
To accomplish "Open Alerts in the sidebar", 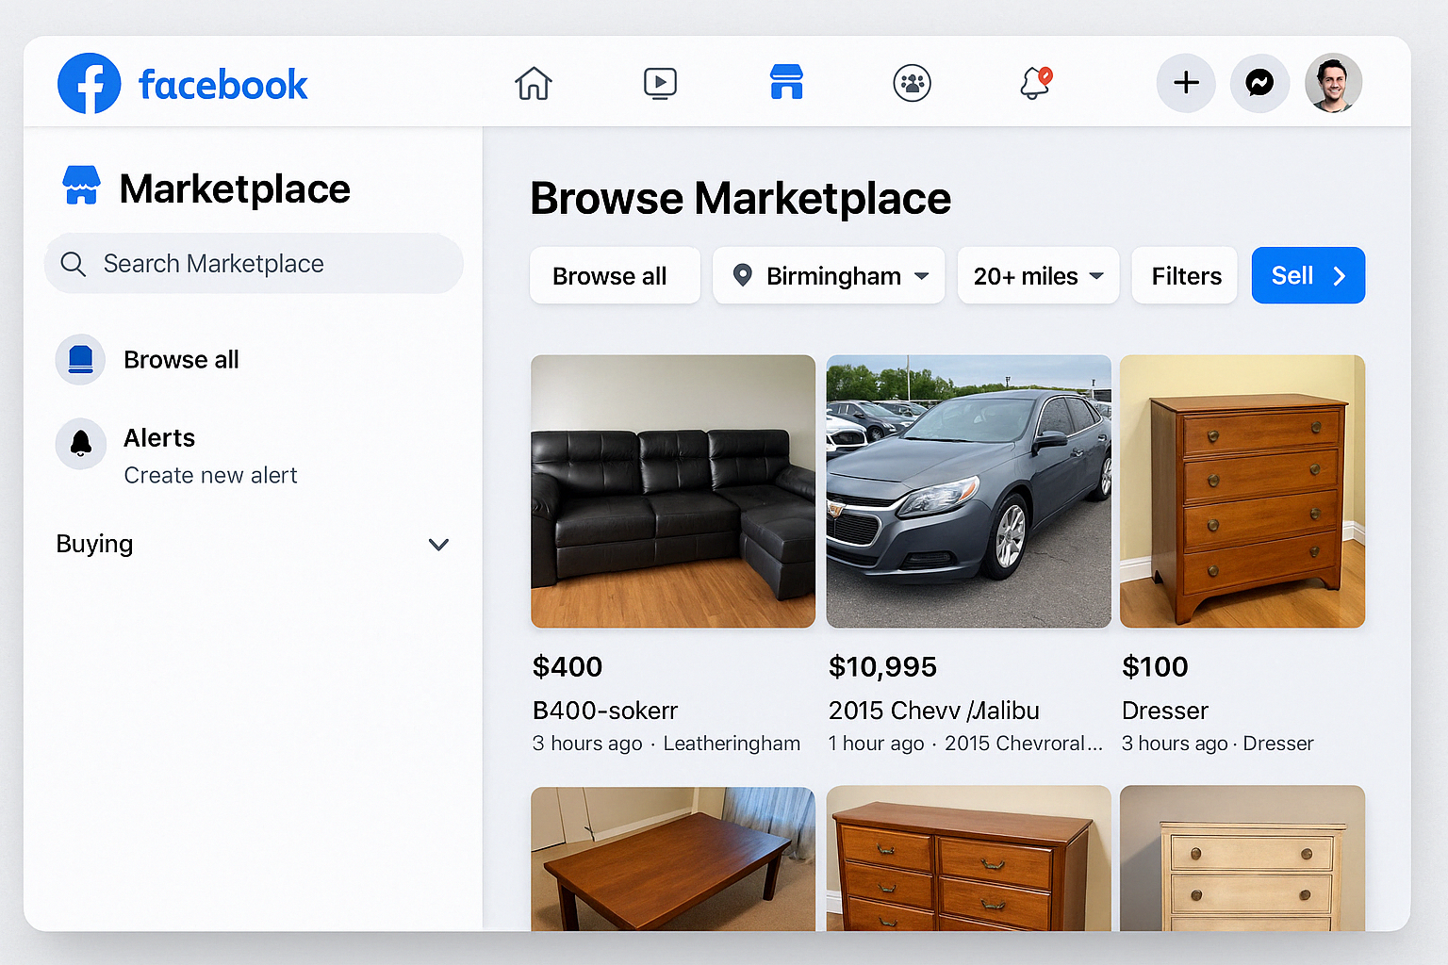I will [159, 439].
